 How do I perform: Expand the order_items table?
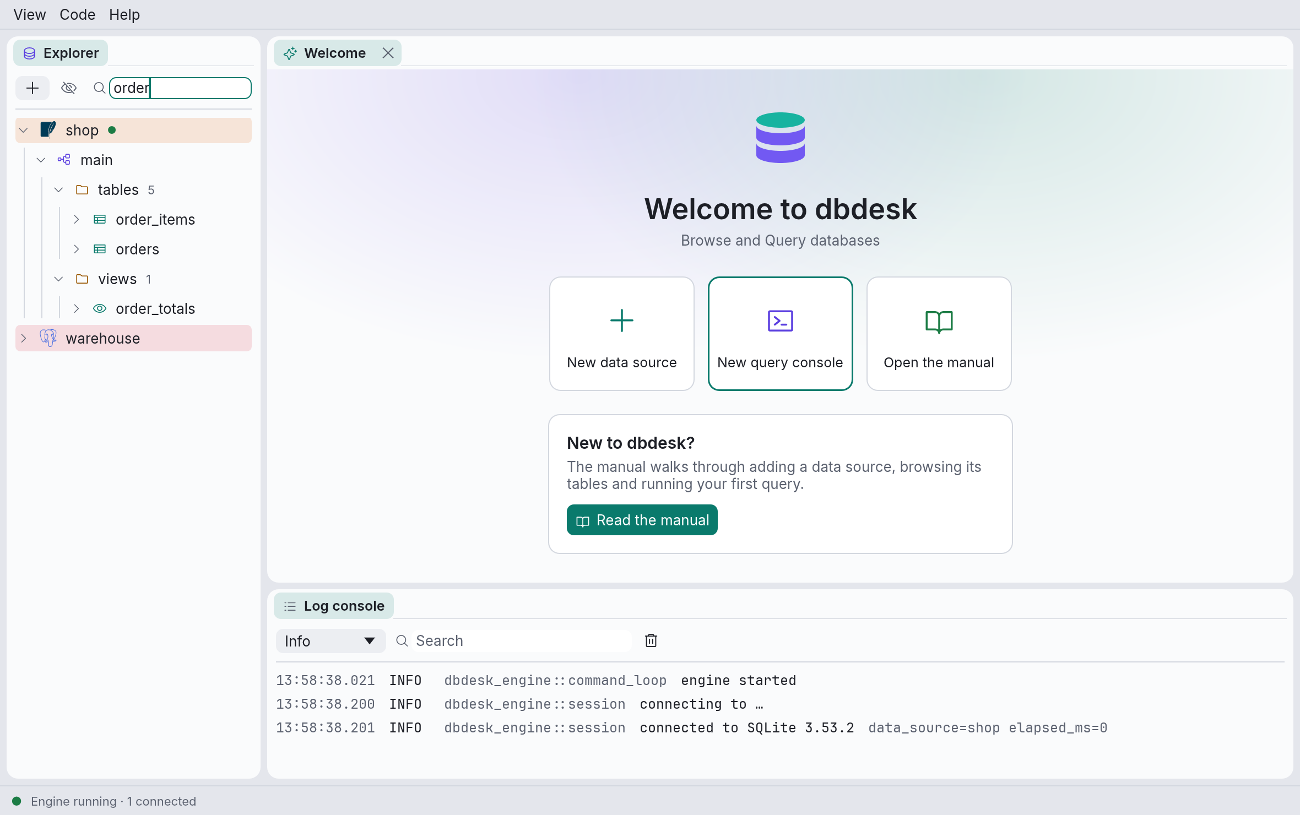[x=76, y=220]
